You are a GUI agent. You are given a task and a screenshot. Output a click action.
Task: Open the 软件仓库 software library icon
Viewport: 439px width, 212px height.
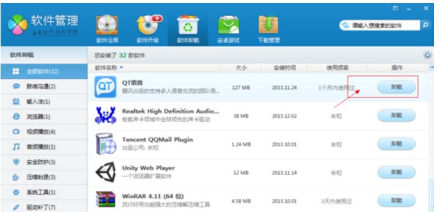pyautogui.click(x=107, y=25)
